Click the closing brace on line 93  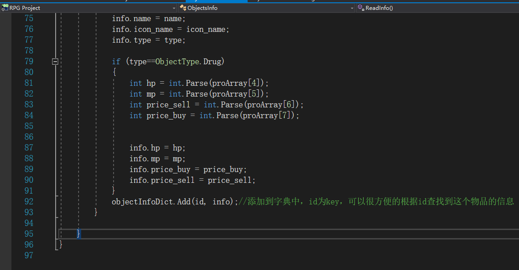tap(96, 212)
